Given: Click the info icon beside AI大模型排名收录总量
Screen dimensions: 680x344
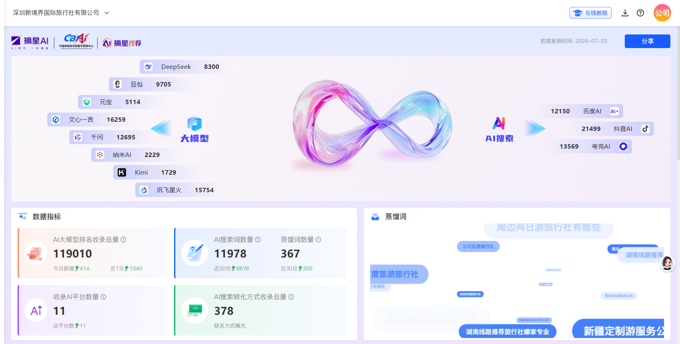Looking at the screenshot, I should [x=124, y=240].
